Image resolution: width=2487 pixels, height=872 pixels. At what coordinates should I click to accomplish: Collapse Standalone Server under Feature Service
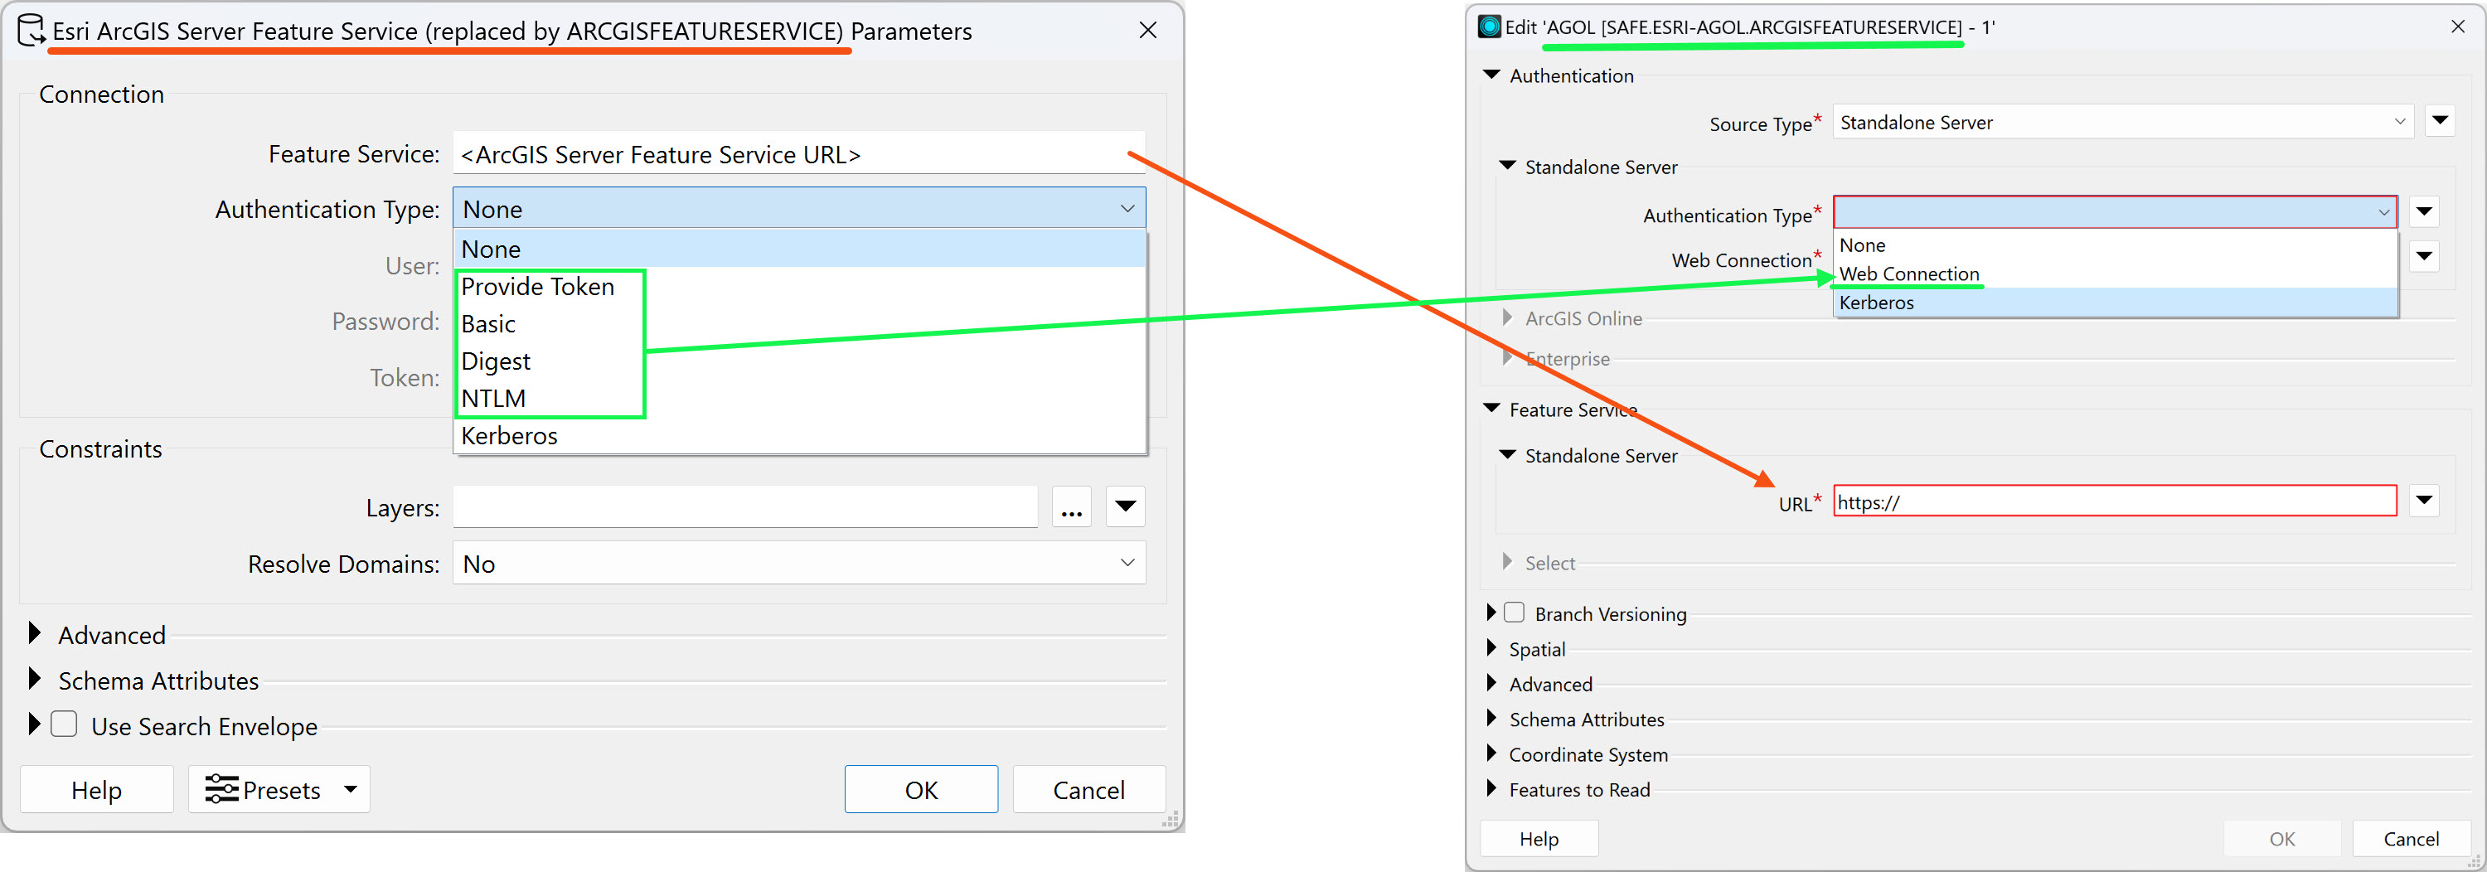click(x=1507, y=455)
